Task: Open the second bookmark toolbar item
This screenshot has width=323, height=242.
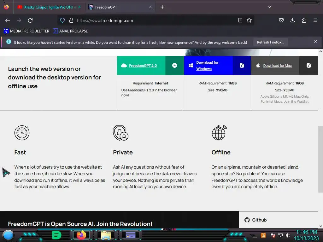Action: pos(70,31)
